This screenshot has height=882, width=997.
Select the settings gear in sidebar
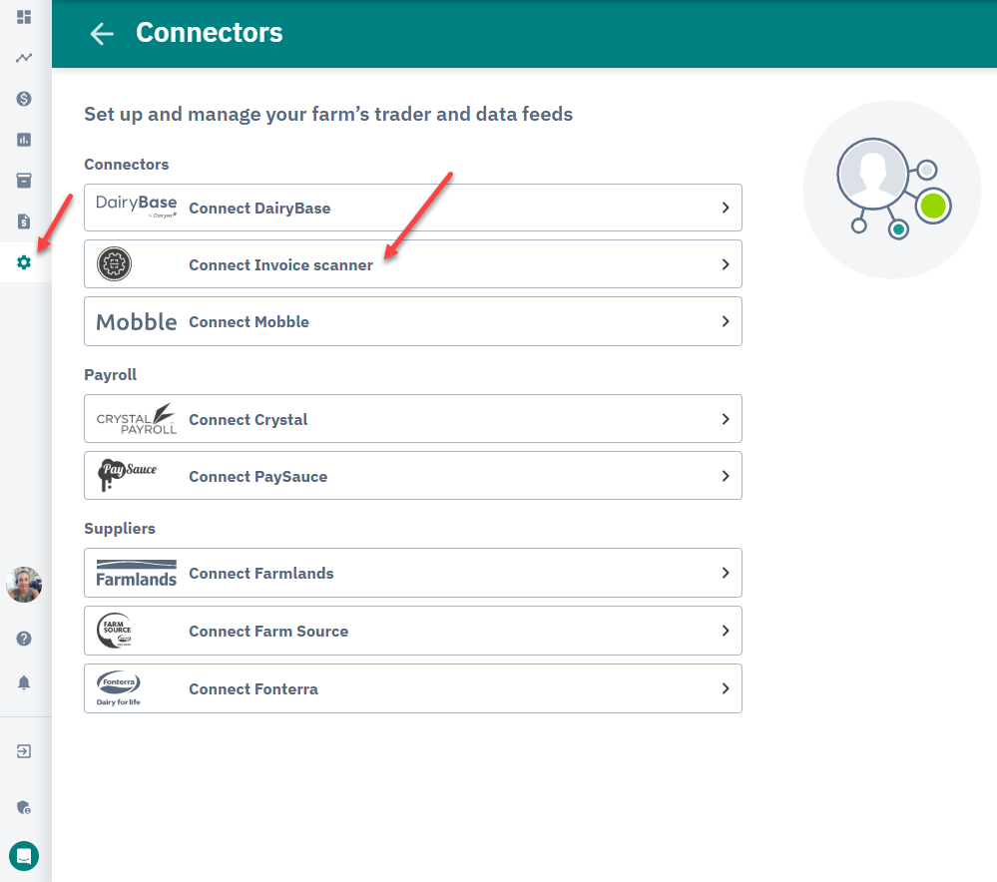pyautogui.click(x=24, y=262)
